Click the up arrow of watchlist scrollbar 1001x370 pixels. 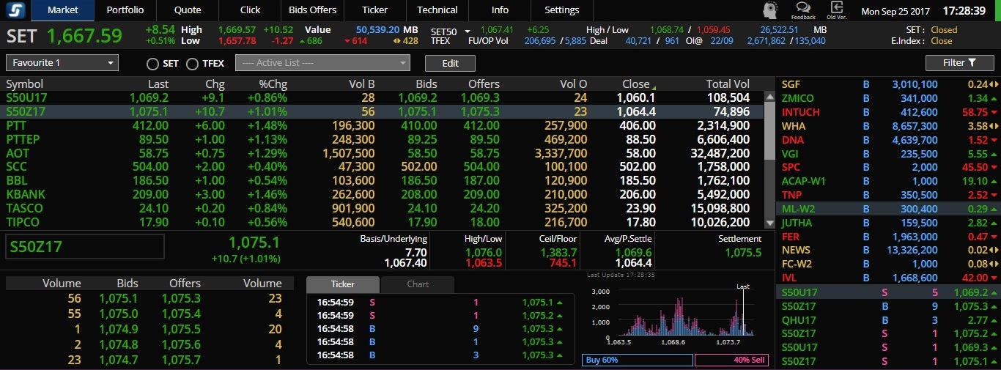click(x=769, y=96)
